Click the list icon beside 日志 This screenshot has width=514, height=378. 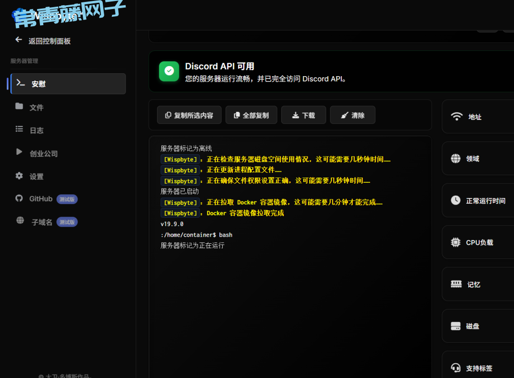(19, 129)
